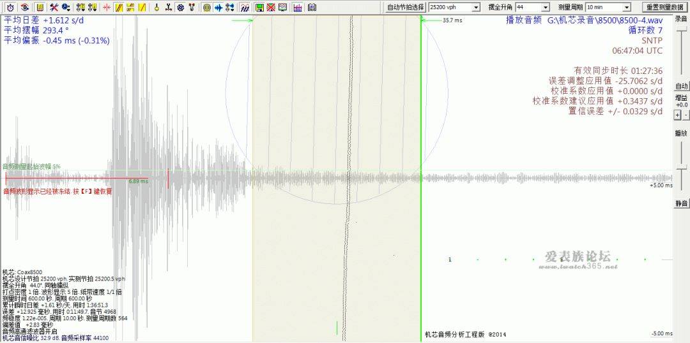Toggle the 自动节拍选择 auto beat selection button
Image resolution: width=690 pixels, height=343 pixels.
click(x=405, y=7)
